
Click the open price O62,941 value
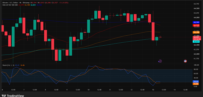point(34,3)
